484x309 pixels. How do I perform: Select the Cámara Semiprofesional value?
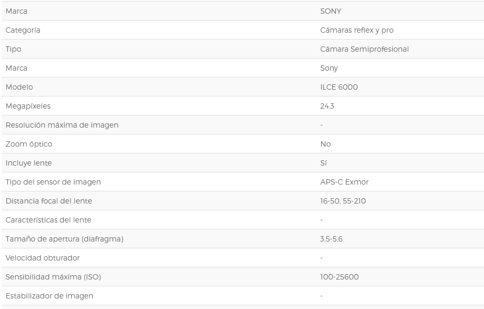coord(364,49)
